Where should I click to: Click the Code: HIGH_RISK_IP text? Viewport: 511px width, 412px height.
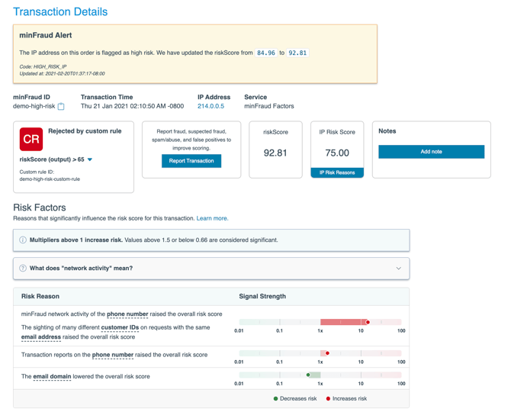pos(43,66)
